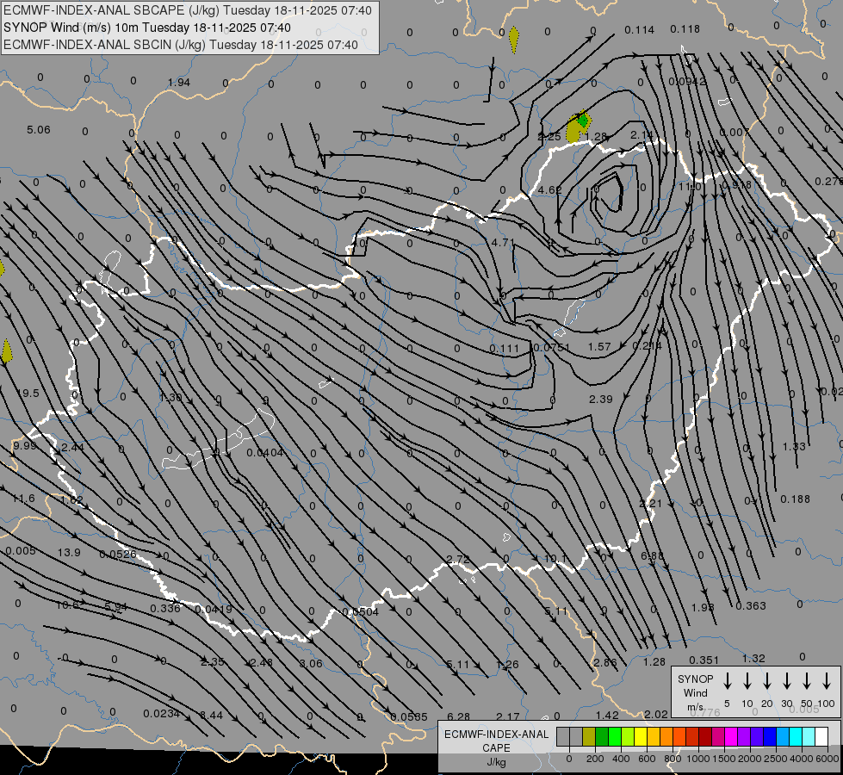Click the map value 4.62

[x=549, y=189]
